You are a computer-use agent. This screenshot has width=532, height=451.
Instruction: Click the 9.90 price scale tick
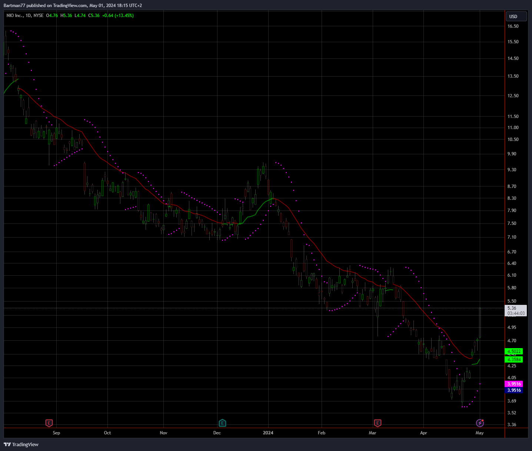pyautogui.click(x=512, y=154)
